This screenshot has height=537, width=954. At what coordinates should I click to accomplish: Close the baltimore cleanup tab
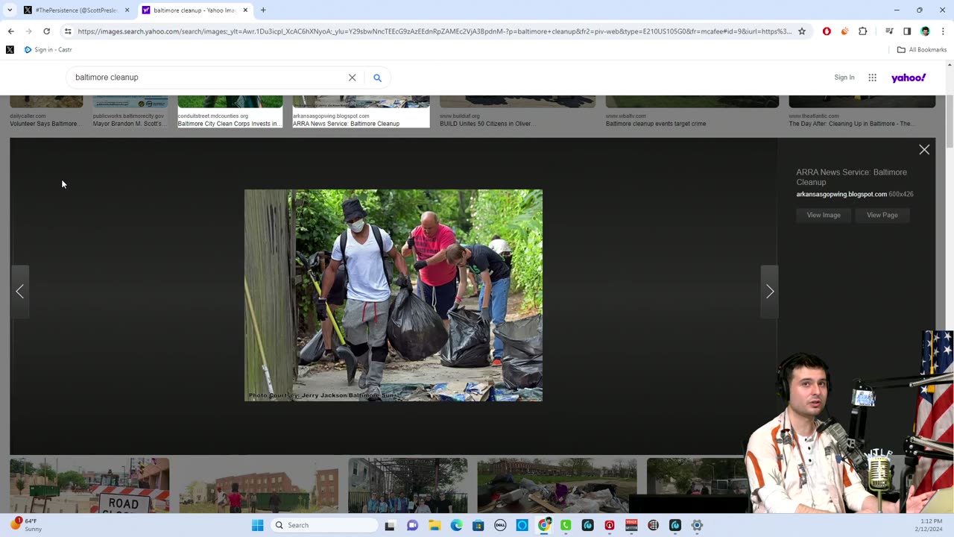[245, 10]
